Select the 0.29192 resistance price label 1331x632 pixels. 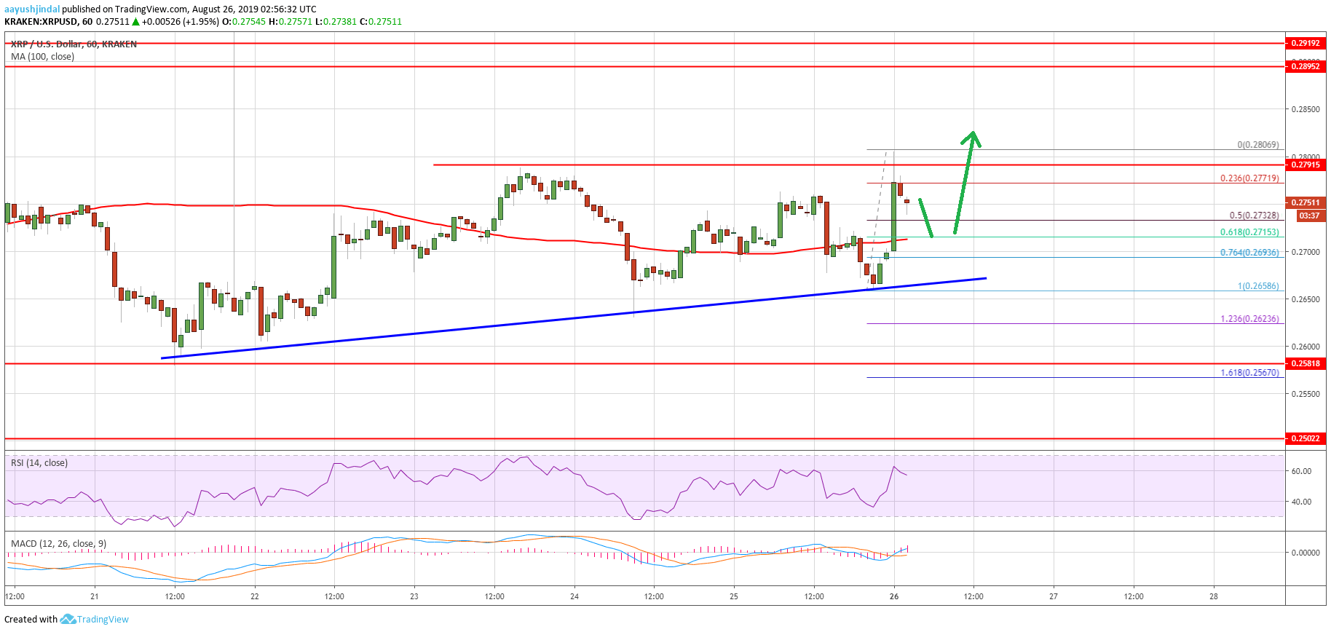(x=1306, y=43)
